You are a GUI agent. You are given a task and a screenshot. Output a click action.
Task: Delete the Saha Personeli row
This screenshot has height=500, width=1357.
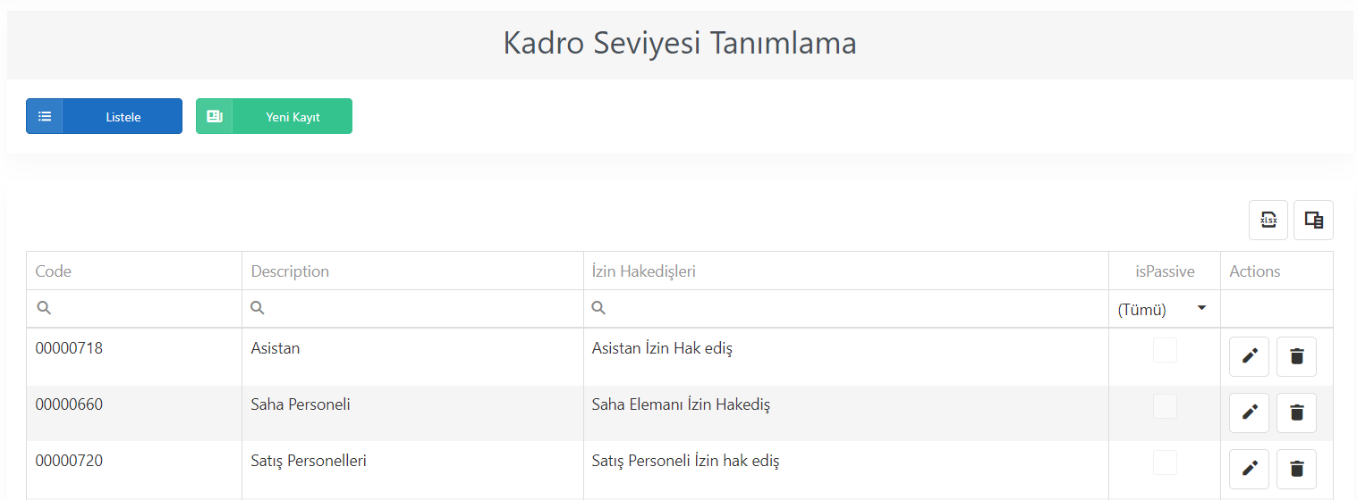(x=1296, y=412)
